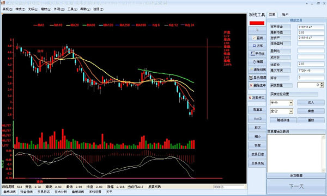
Task: Open the red line color swatch
Action: click(x=257, y=23)
